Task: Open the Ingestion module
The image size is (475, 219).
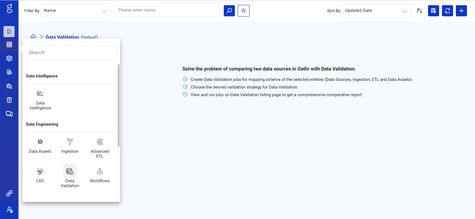Action: 70,146
